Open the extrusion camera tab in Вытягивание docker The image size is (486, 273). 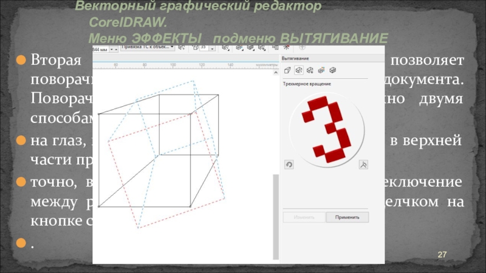click(287, 70)
